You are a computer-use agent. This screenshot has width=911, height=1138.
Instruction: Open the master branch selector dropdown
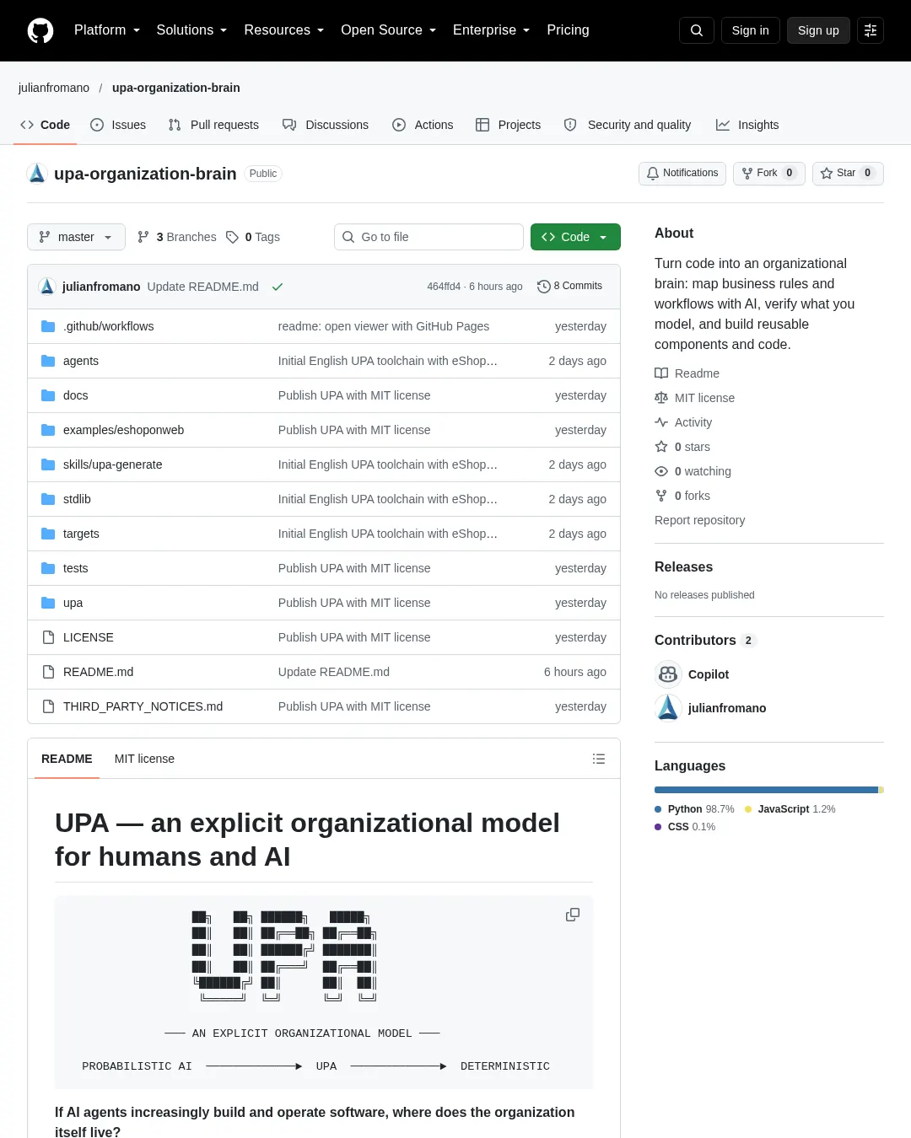76,237
